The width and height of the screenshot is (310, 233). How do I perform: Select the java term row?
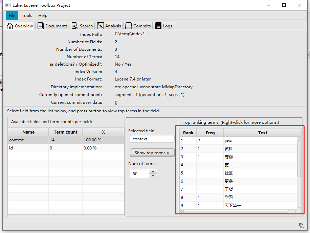[238, 141]
